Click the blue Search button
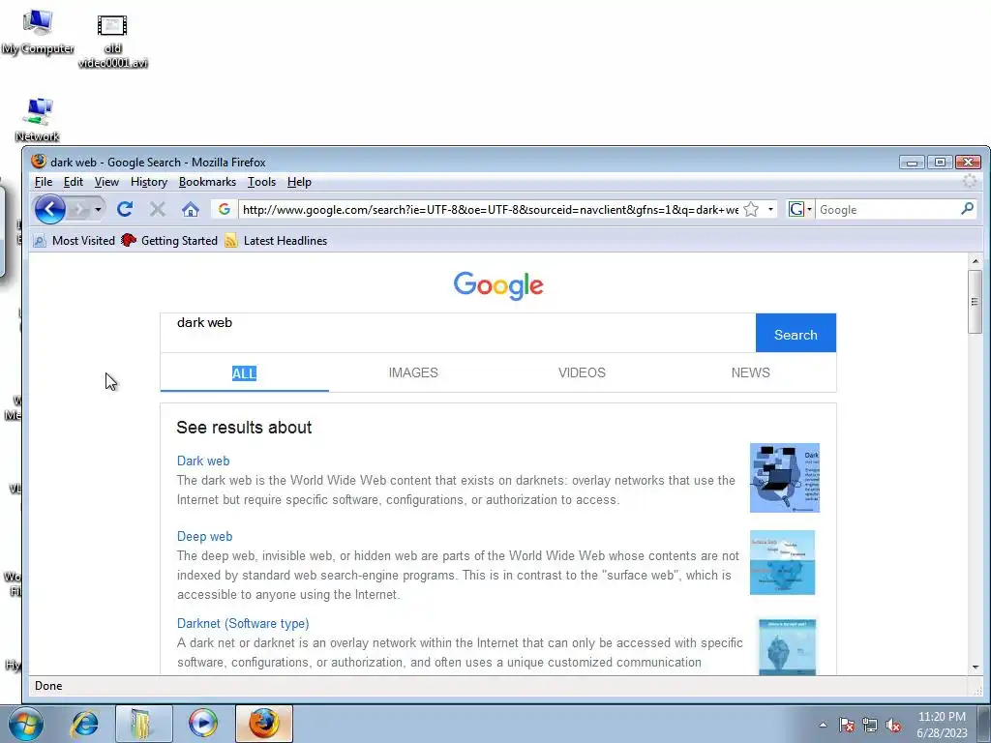Viewport: 991px width, 743px height. click(796, 333)
